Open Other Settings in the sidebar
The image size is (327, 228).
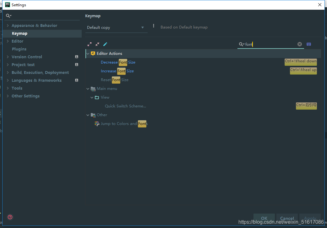26,96
